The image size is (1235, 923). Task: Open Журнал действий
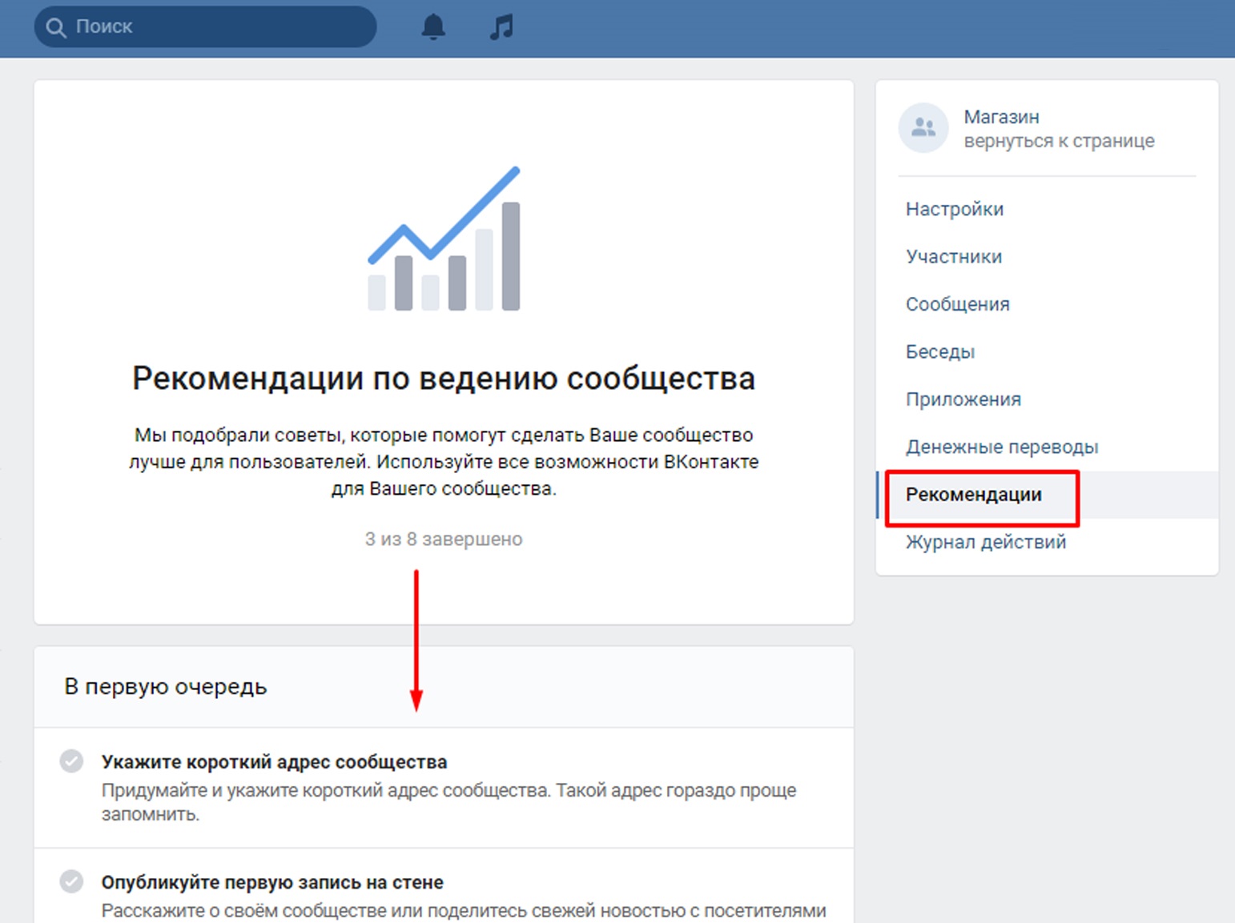[x=985, y=542]
